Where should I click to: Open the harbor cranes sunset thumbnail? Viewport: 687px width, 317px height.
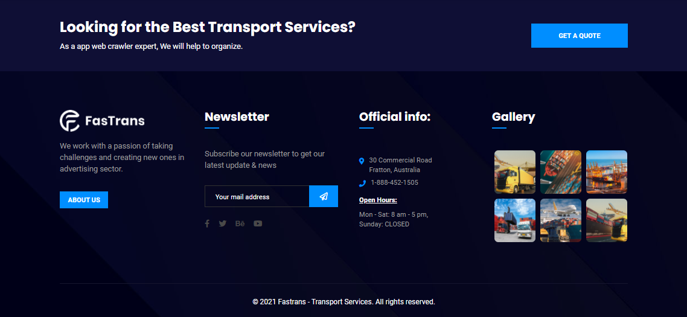tap(607, 172)
